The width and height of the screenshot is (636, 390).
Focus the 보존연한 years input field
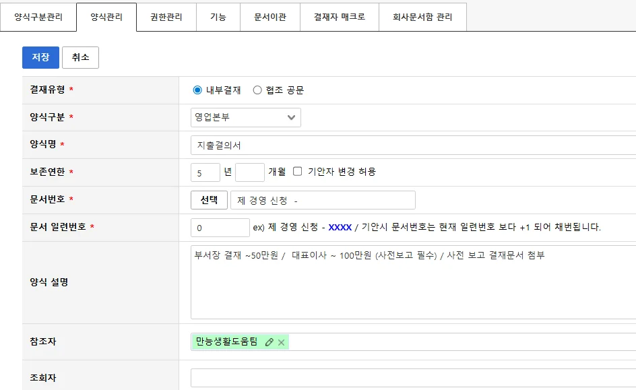coord(205,172)
